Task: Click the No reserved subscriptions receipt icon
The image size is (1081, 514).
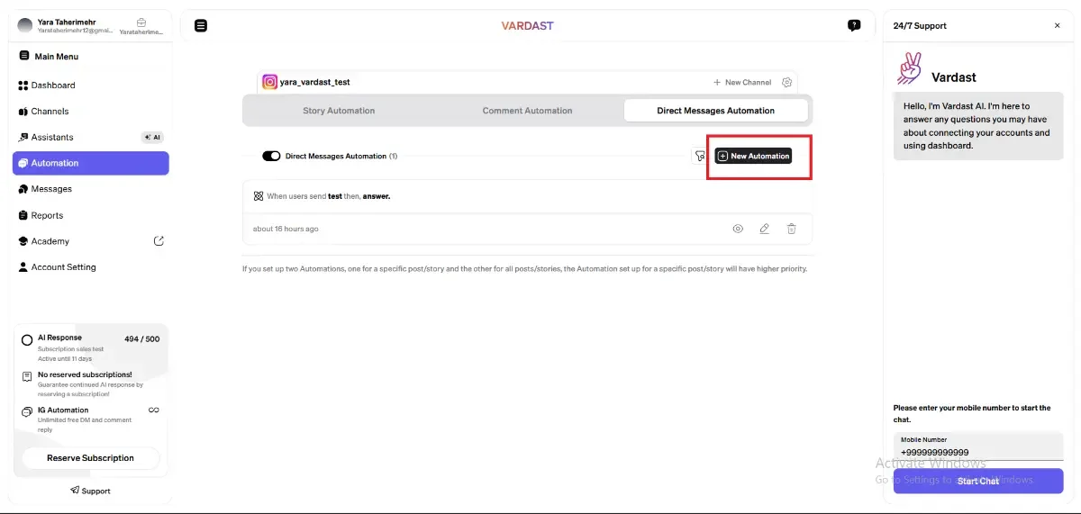Action: tap(27, 376)
